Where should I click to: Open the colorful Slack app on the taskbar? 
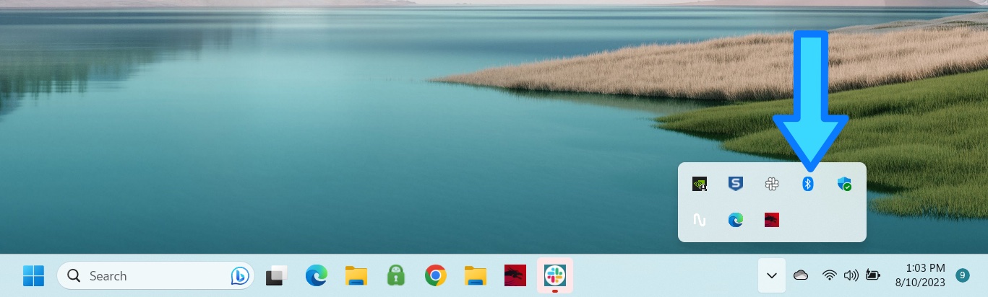554,275
